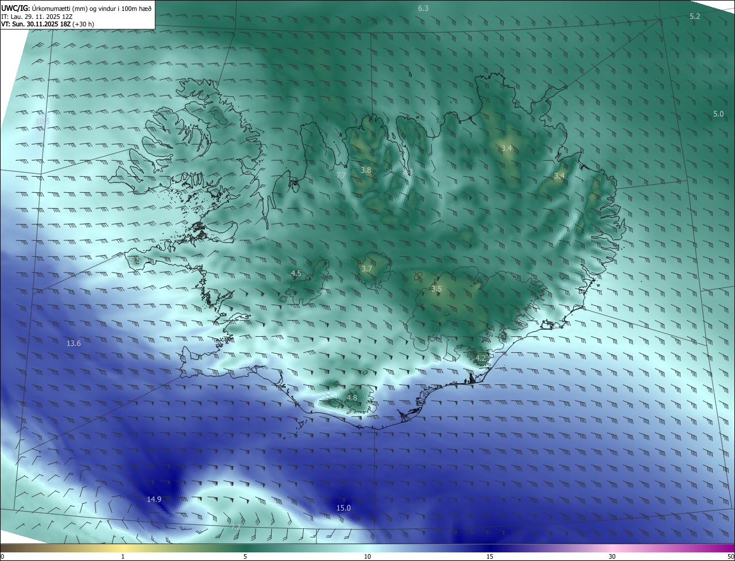Click the 4.5 value on the map
This screenshot has height=561, width=735.
coord(296,273)
